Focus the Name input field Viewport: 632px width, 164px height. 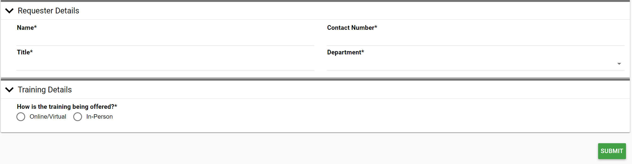coord(165,39)
